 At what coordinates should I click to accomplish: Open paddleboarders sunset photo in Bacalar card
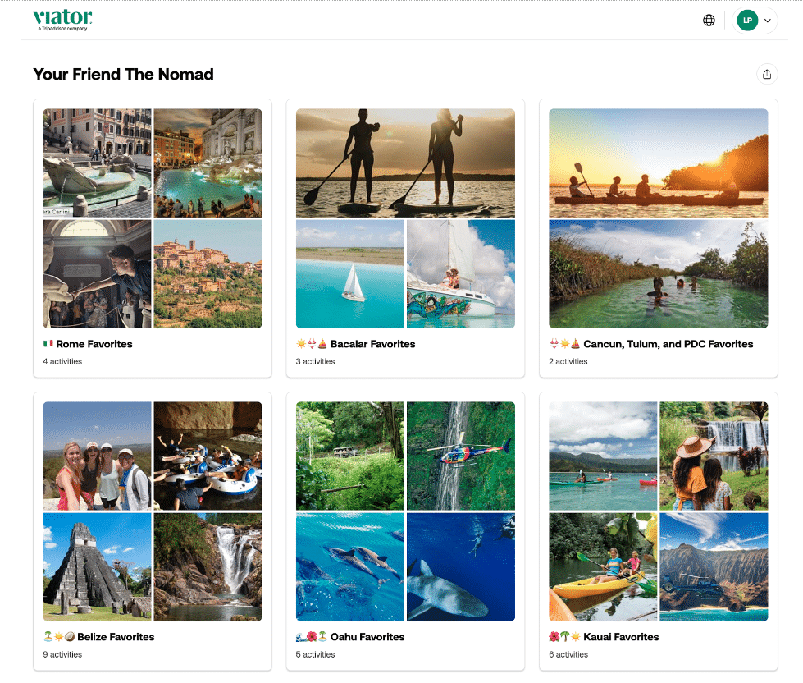pos(405,163)
